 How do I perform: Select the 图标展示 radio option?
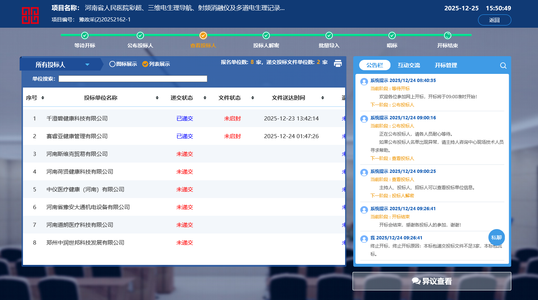click(113, 64)
